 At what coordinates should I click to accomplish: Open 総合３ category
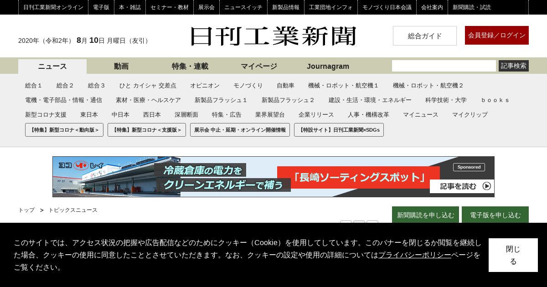pos(97,86)
